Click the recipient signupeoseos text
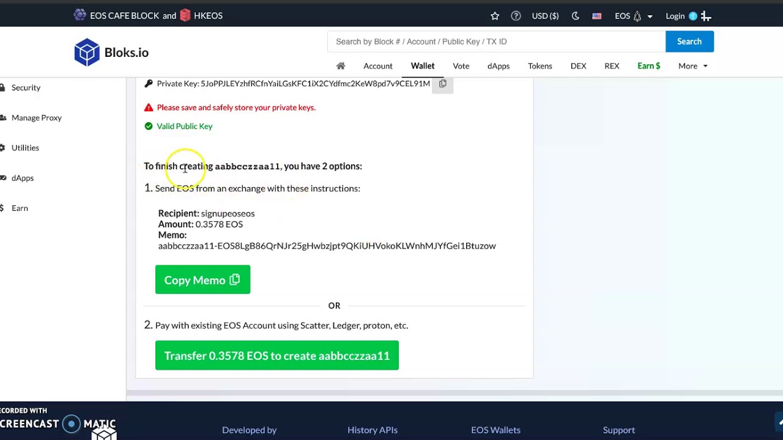 (x=228, y=213)
